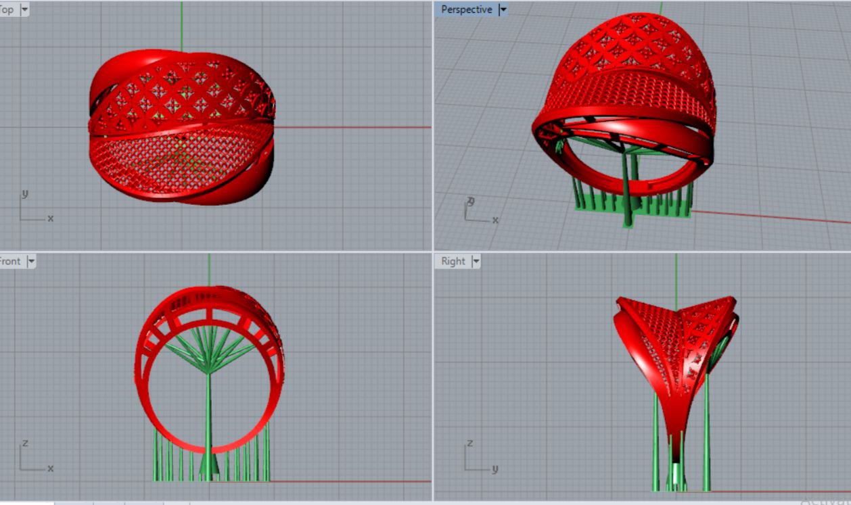Activate the Top viewport title label
Image resolution: width=851 pixels, height=505 pixels.
click(7, 9)
